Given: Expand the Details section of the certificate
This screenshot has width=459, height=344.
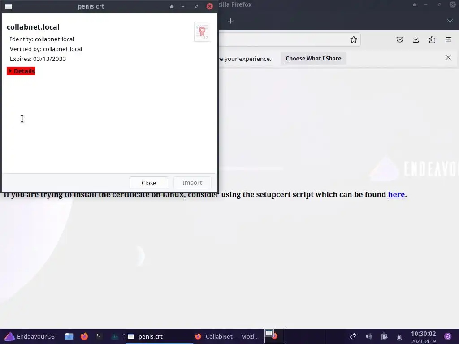Looking at the screenshot, I should [21, 71].
